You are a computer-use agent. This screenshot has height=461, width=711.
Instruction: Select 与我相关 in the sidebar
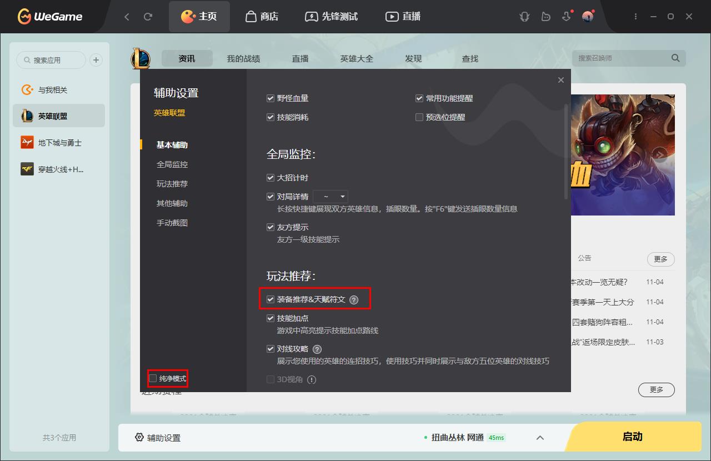tap(59, 90)
